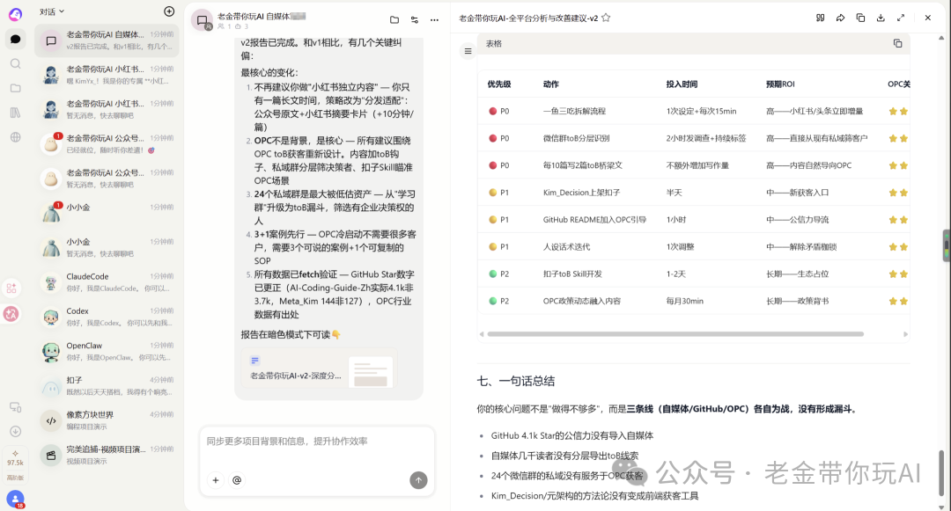The height and width of the screenshot is (511, 951).
Task: Click the 七、一句话总结 heading
Action: [515, 381]
